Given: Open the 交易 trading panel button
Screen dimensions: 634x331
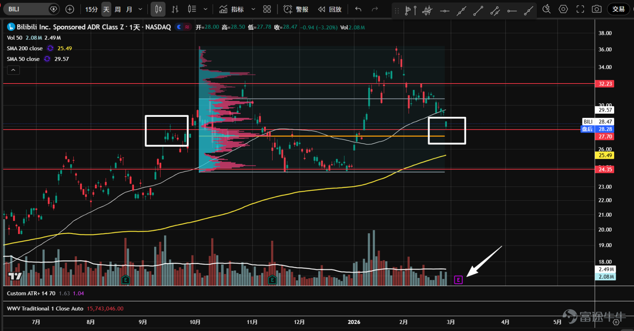Looking at the screenshot, I should [x=619, y=9].
